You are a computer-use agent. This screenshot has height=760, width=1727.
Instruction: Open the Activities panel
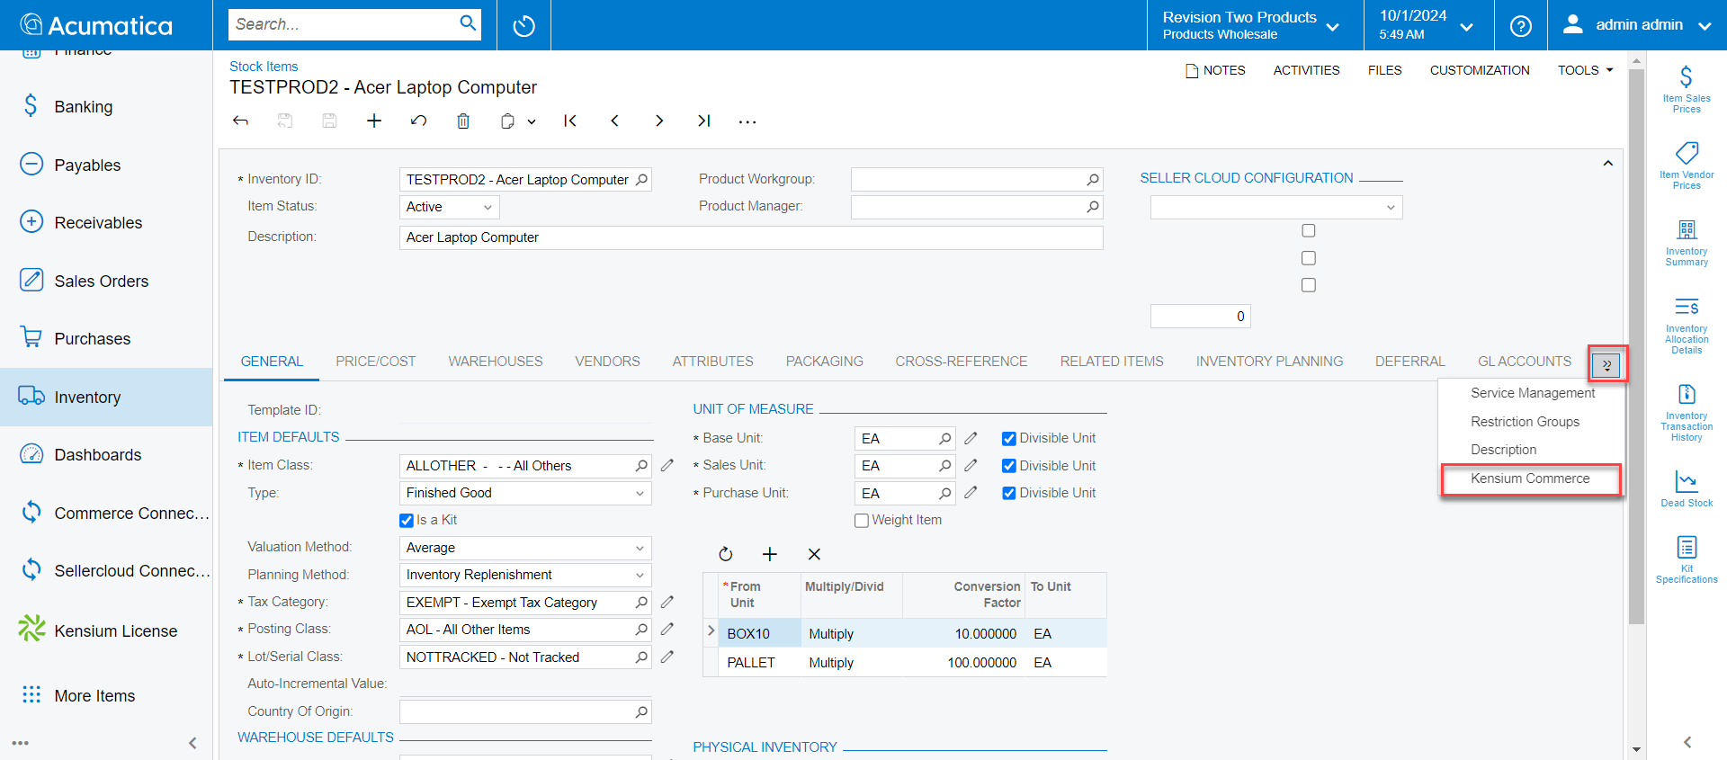click(1306, 70)
